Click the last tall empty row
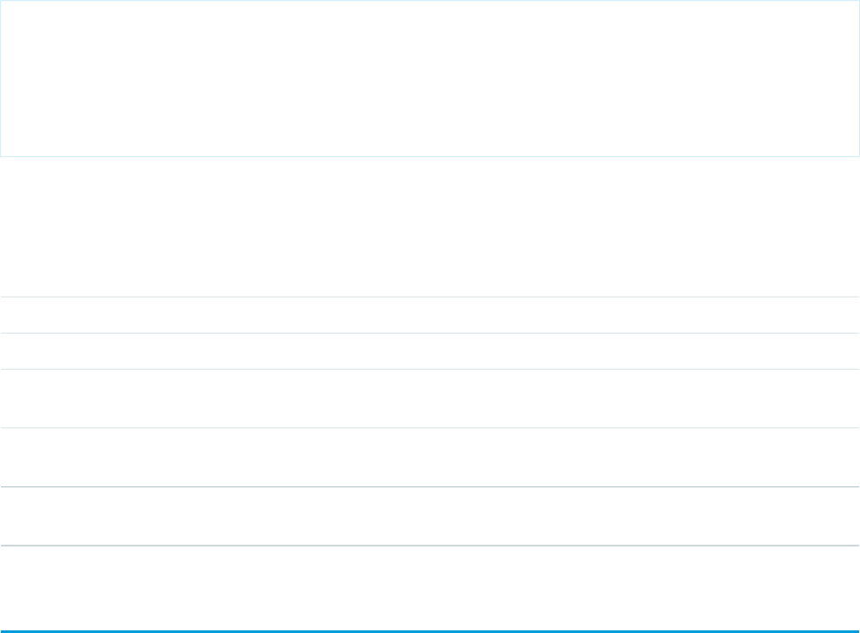The height and width of the screenshot is (633, 860). point(430,588)
